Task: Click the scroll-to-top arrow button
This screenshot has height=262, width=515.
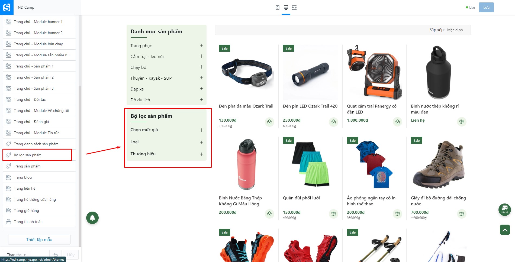Action: [505, 230]
